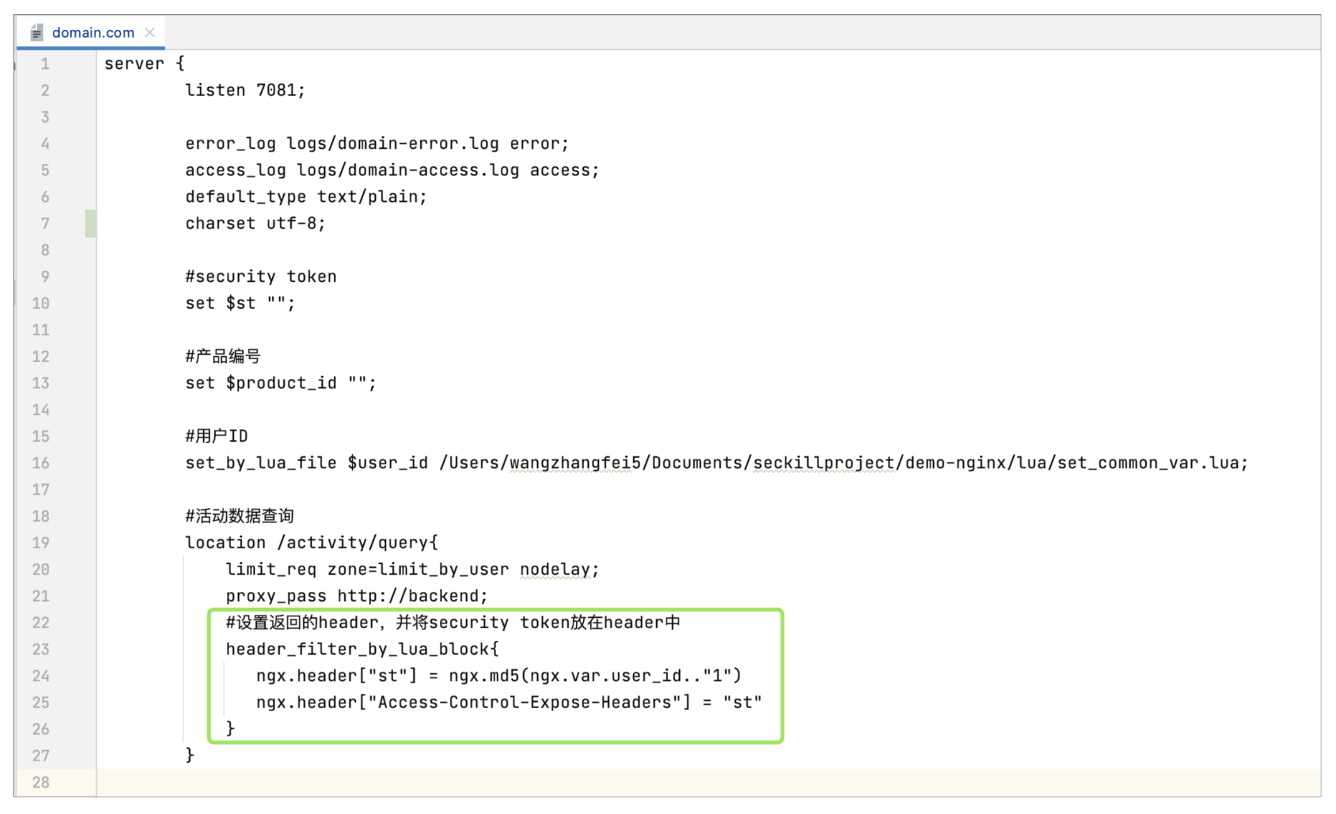This screenshot has height=814, width=1336.
Task: Click the domain.com file icon
Action: pyautogui.click(x=37, y=33)
